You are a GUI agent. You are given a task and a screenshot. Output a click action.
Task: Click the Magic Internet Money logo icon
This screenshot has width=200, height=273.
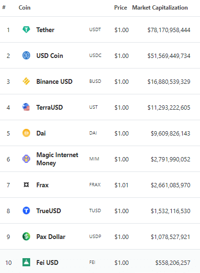26,159
